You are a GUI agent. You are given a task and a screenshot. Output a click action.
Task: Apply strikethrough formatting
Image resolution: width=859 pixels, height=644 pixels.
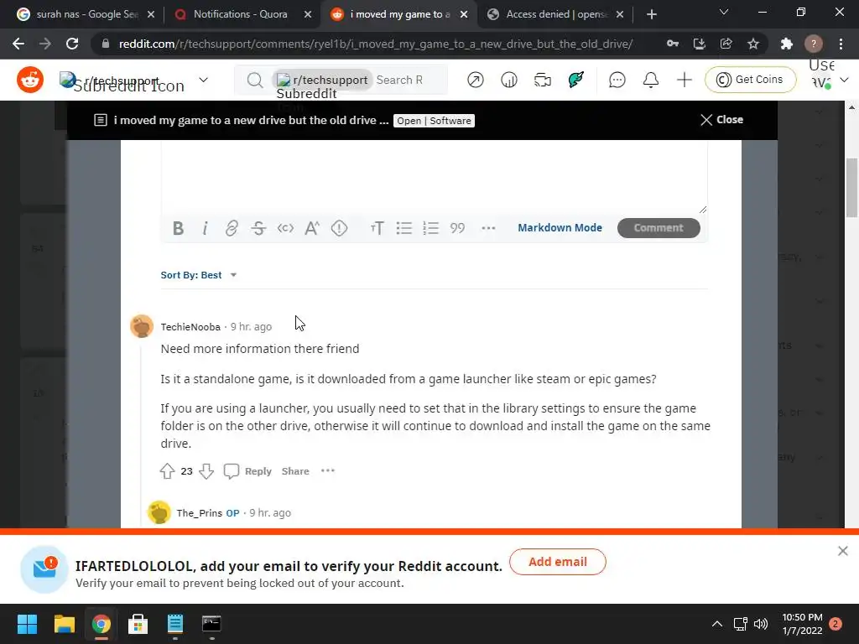tap(258, 228)
